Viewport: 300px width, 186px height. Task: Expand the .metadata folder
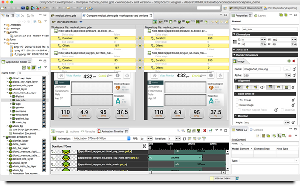click(4, 25)
